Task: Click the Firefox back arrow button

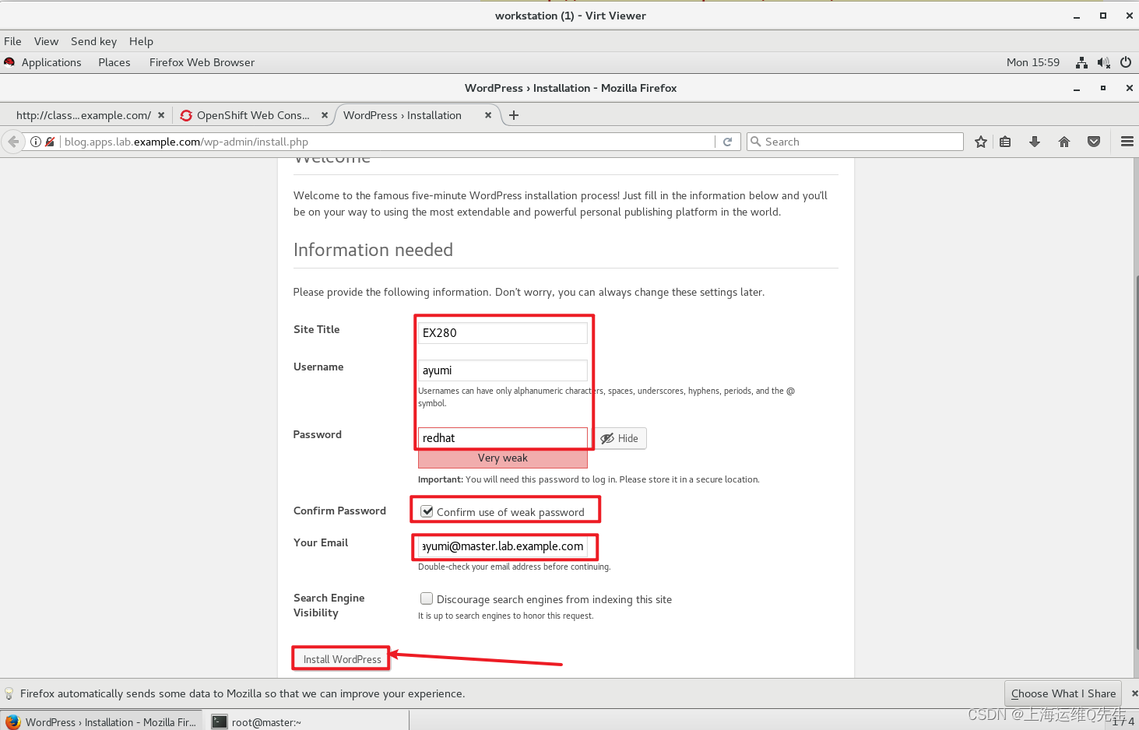Action: pos(13,142)
